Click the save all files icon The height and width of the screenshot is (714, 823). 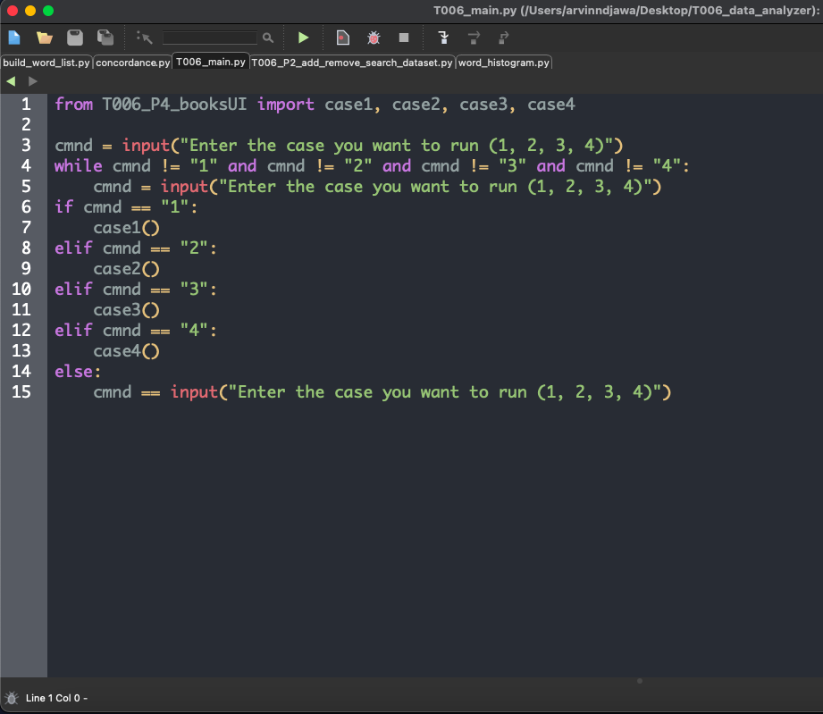105,38
